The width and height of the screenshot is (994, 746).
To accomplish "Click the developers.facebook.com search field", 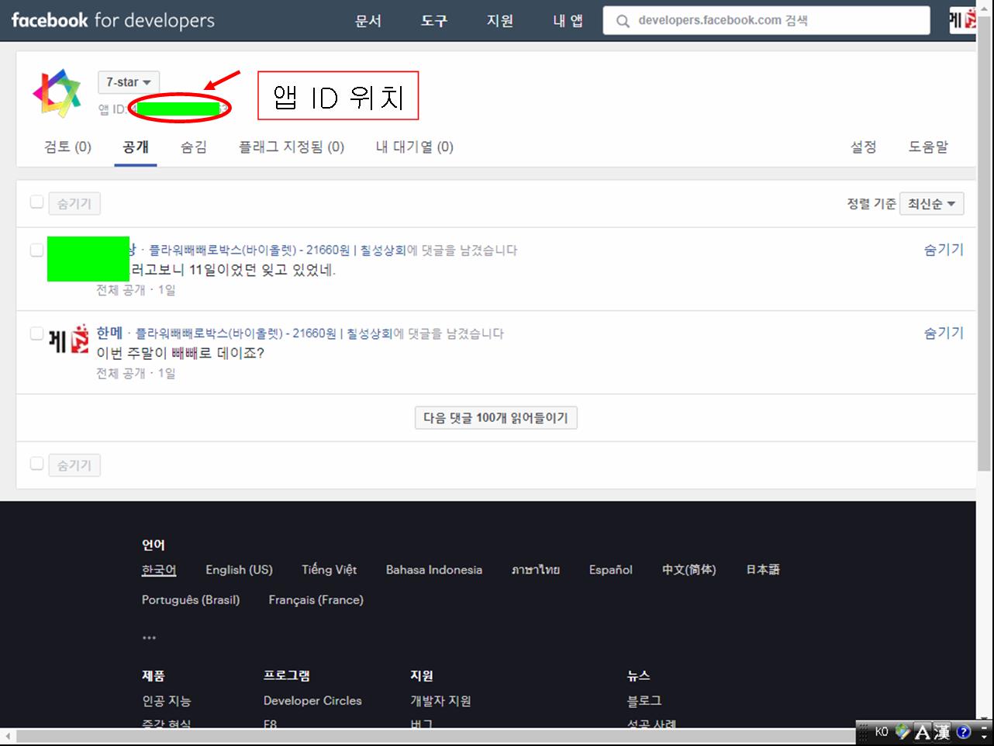I will [775, 21].
